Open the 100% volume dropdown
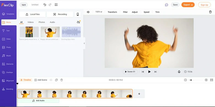The height and width of the screenshot is (107, 215). tap(99, 12)
